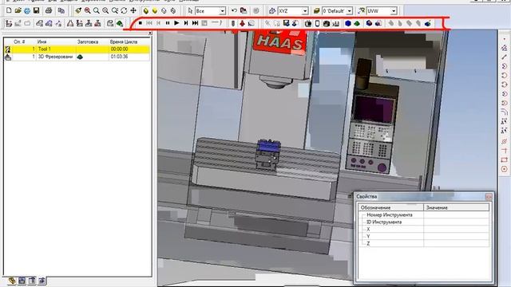
Task: Step forward one simulation move
Action: coord(186,23)
